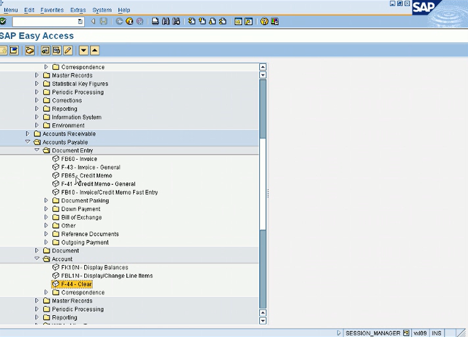
Task: Click the Previous Page icon
Action: (202, 22)
